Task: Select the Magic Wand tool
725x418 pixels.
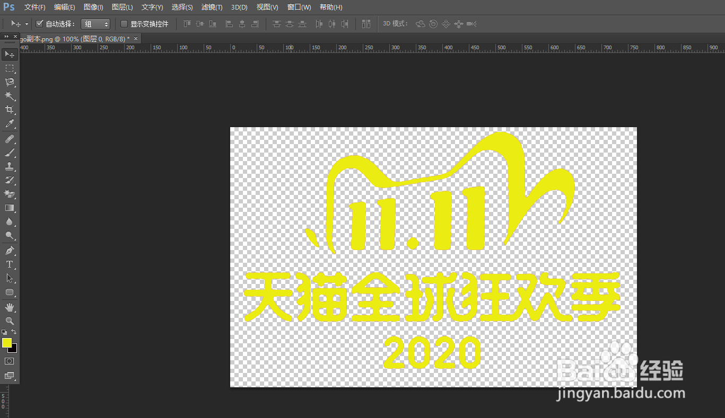Action: coord(10,96)
